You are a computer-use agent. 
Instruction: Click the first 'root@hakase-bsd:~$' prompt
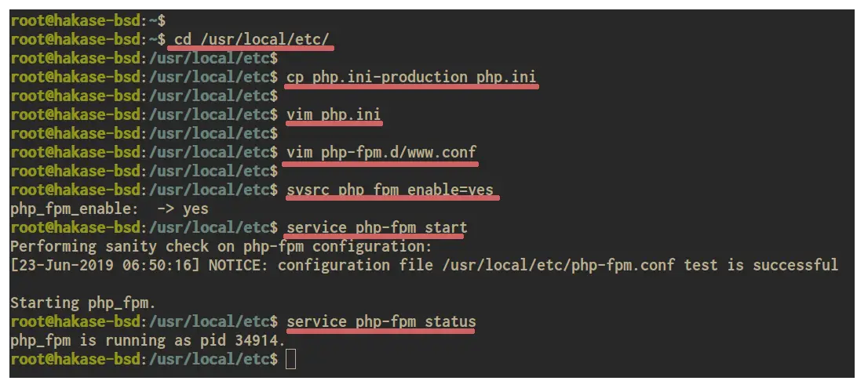tap(88, 21)
